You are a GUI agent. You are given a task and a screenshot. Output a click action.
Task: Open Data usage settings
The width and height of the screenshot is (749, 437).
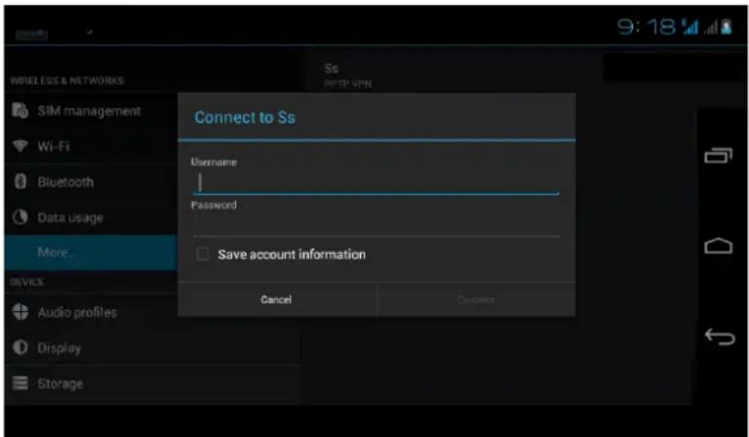click(x=92, y=218)
